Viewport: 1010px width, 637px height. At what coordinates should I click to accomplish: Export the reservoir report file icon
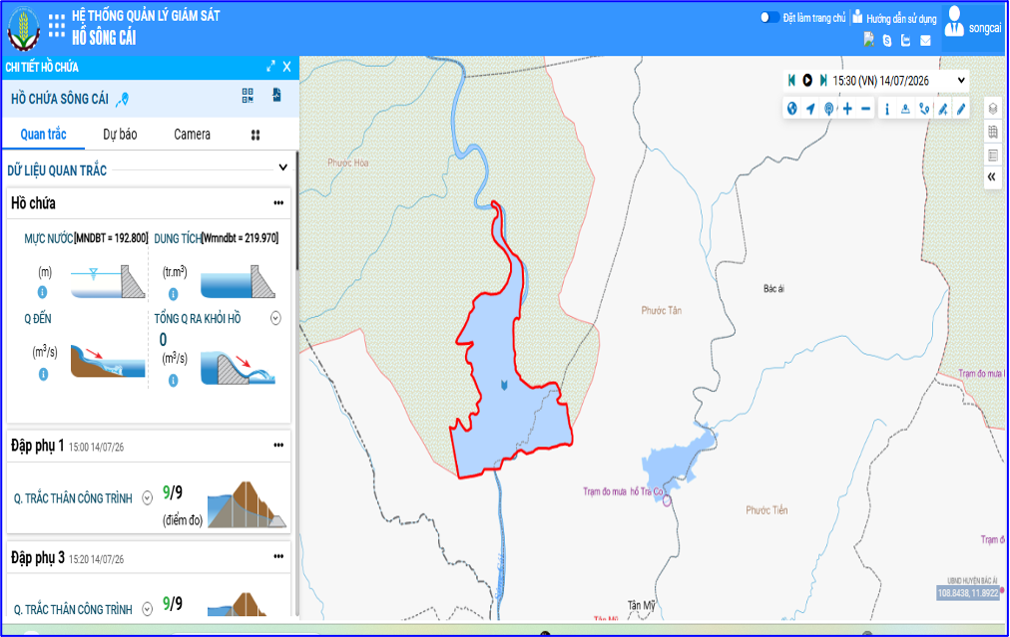pyautogui.click(x=277, y=96)
